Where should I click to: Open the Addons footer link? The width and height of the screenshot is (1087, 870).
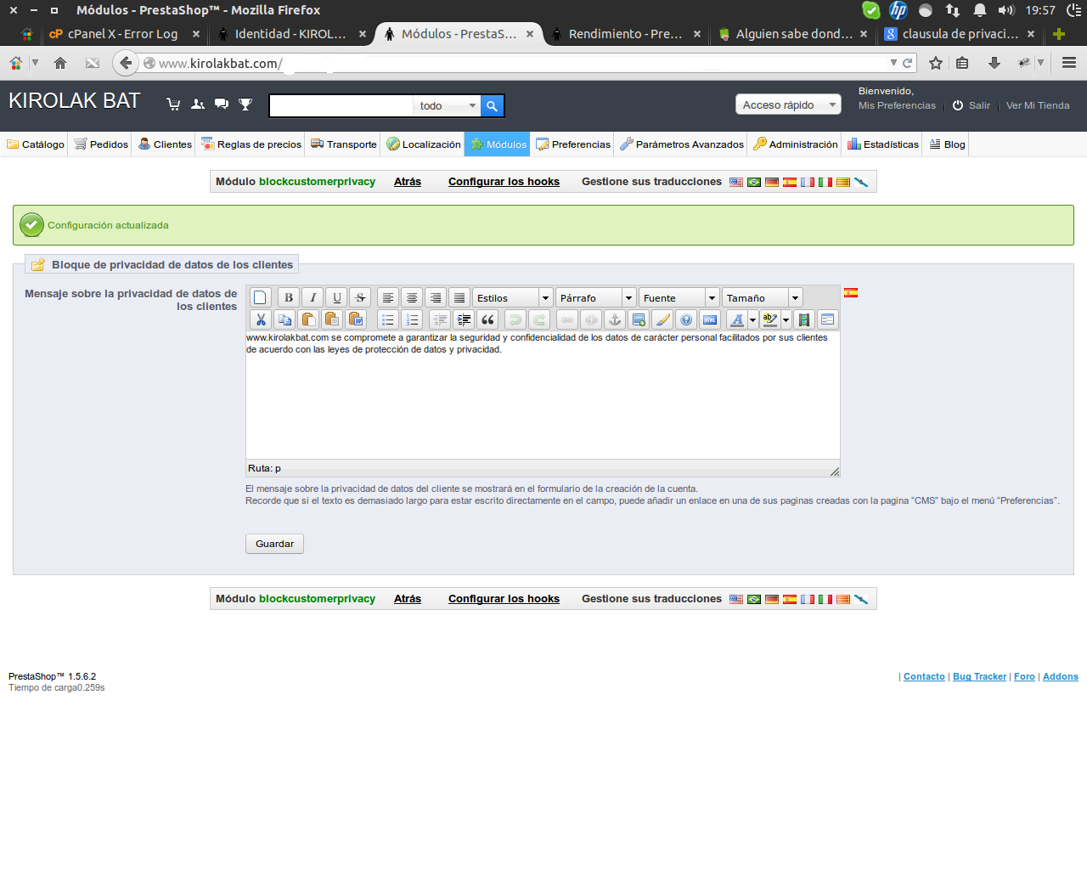tap(1061, 676)
